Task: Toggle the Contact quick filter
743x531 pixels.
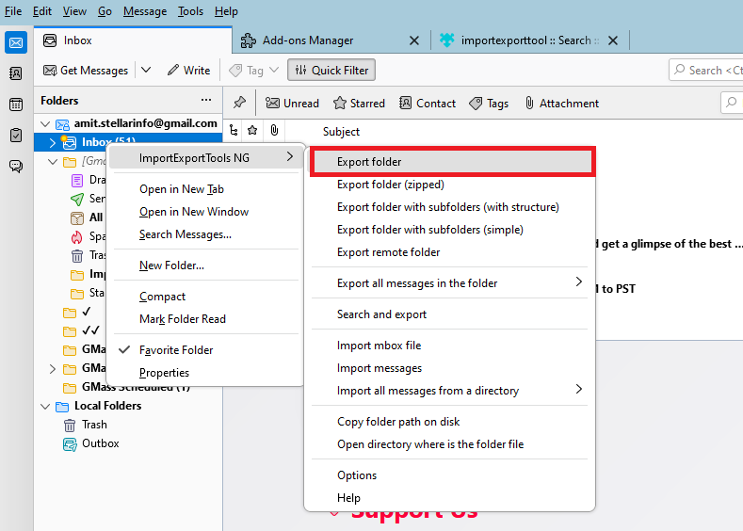Action: (x=427, y=104)
